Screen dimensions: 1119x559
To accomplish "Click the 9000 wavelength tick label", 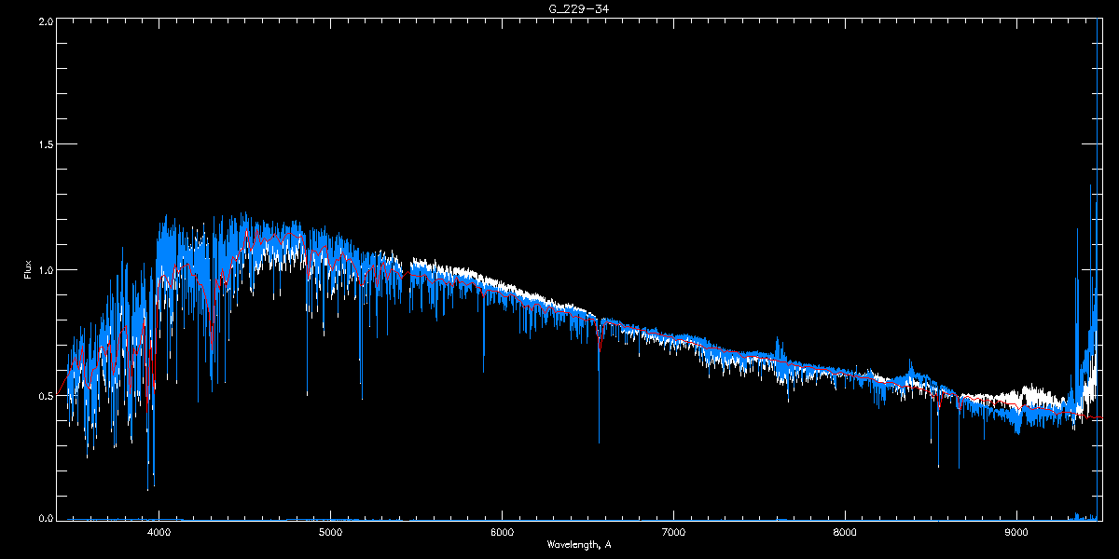I will 1016,533.
